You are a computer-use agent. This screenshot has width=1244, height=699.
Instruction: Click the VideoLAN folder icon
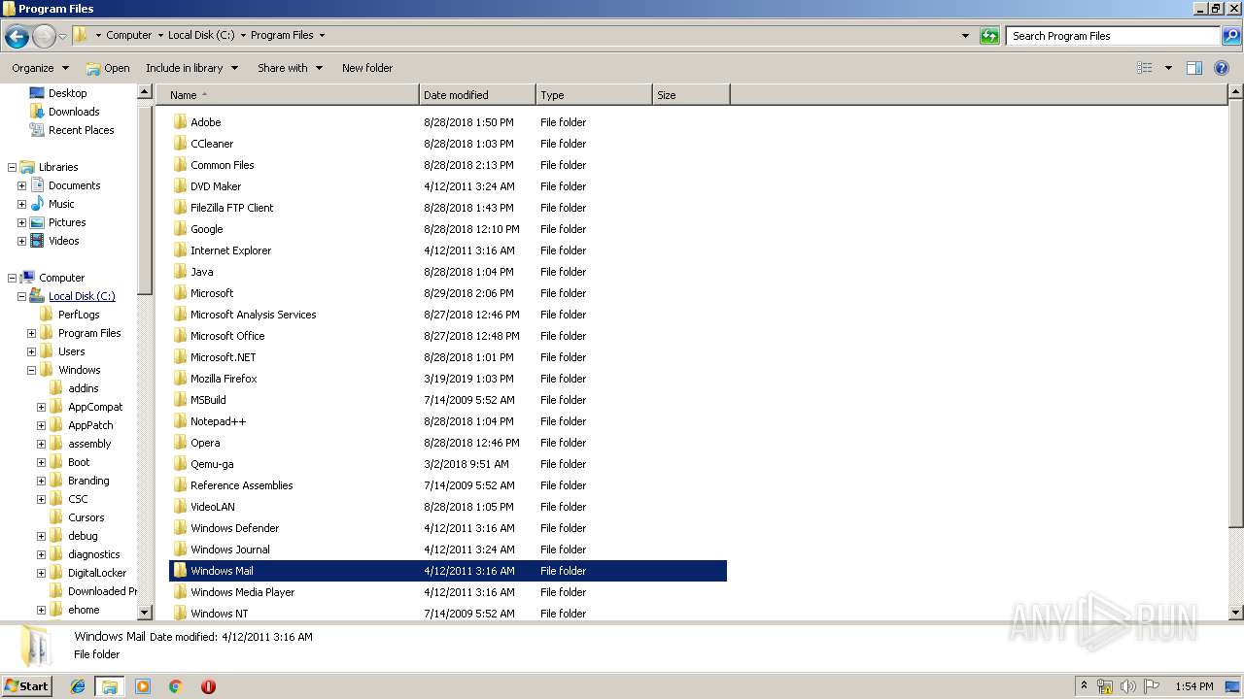(x=180, y=507)
